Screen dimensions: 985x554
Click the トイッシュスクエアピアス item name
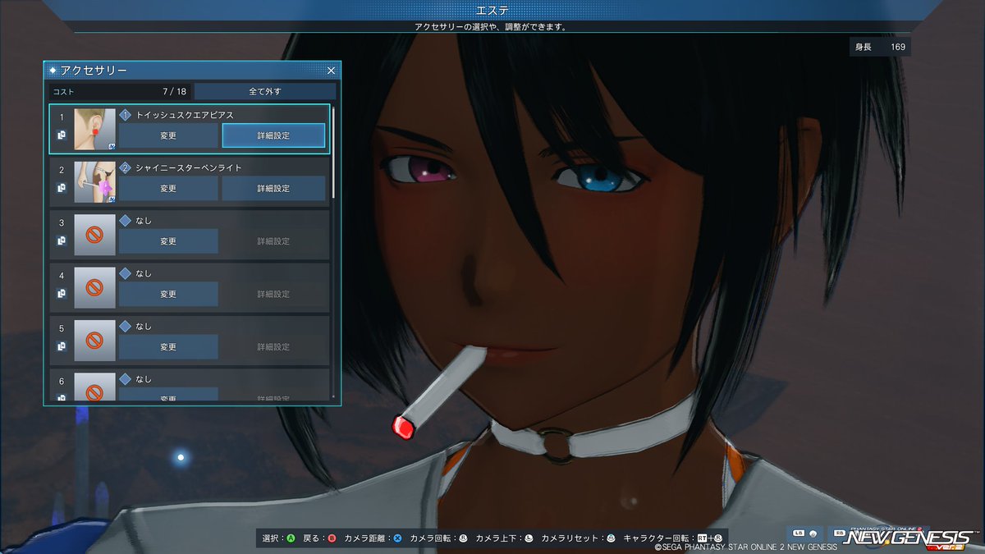pos(185,115)
